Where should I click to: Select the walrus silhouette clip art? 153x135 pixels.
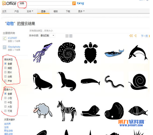point(43,82)
